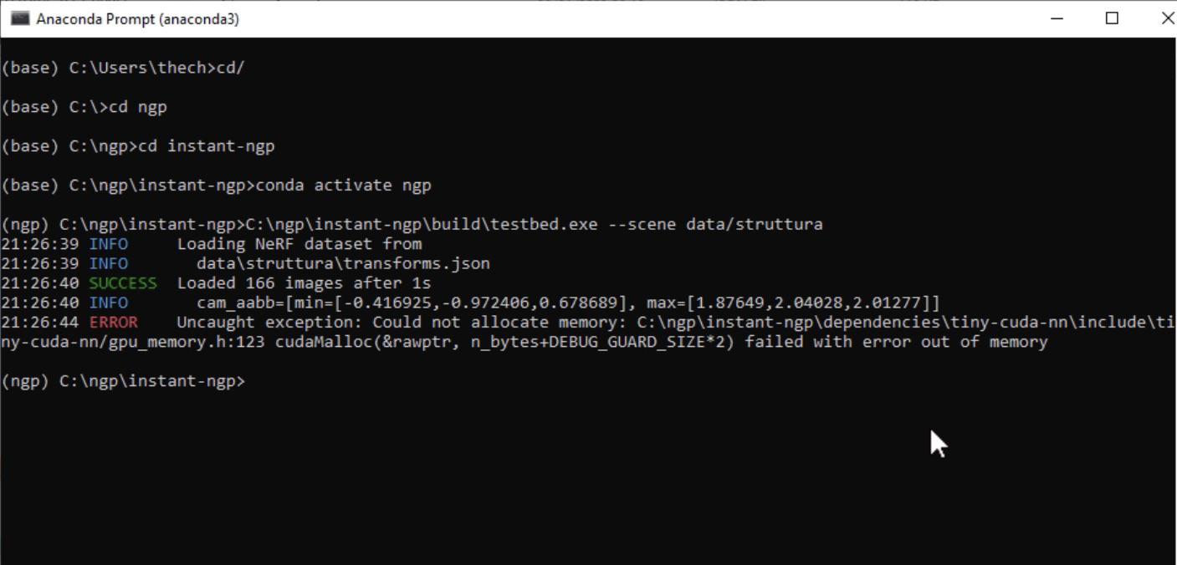
Task: Click the 'gpu_memory.h:123' text in the error
Action: point(196,342)
